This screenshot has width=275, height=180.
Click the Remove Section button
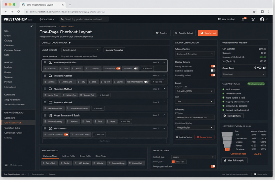205,137
